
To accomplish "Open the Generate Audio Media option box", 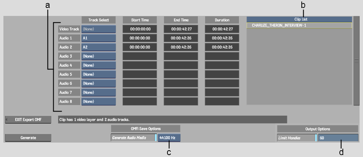I will pyautogui.click(x=134, y=138).
